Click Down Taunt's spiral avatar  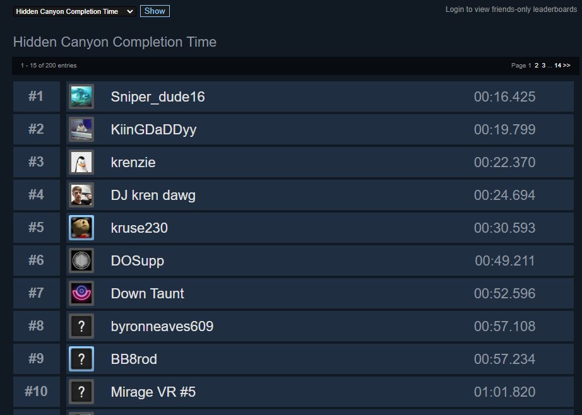click(81, 293)
